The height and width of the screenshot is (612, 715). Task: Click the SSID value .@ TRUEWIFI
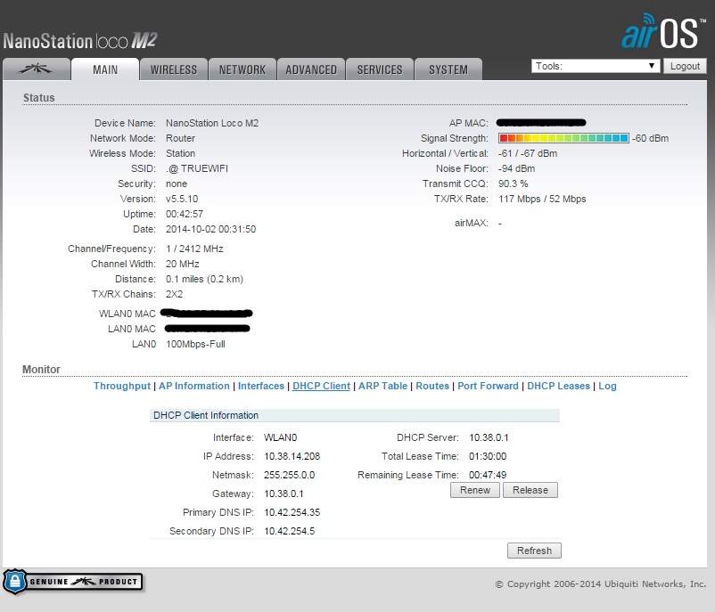197,168
